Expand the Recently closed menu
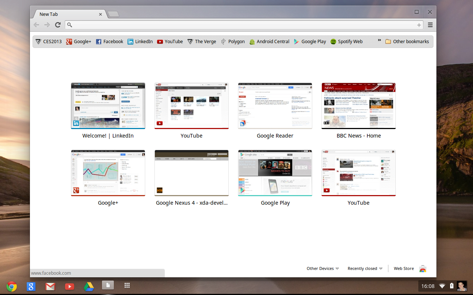Screen dimensions: 473x295 pyautogui.click(x=365, y=268)
